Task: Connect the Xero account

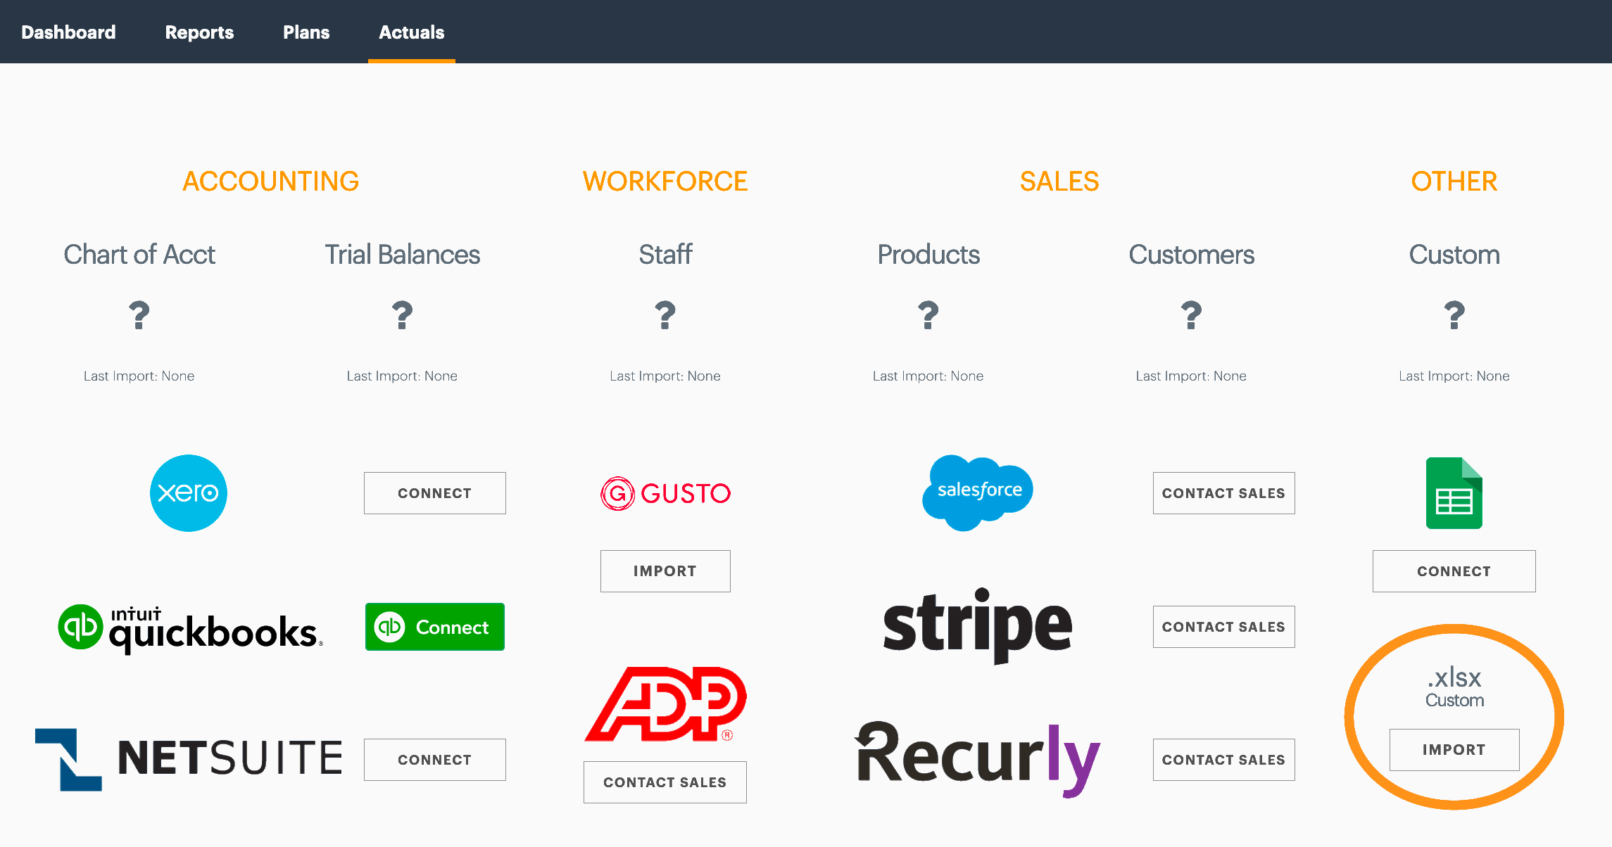Action: (435, 493)
